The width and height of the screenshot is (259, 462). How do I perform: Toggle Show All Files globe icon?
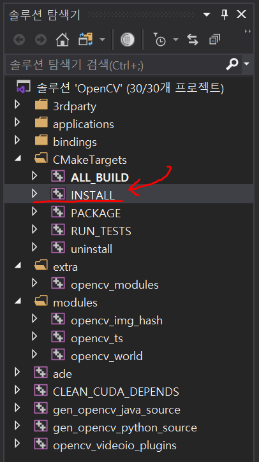pyautogui.click(x=127, y=39)
